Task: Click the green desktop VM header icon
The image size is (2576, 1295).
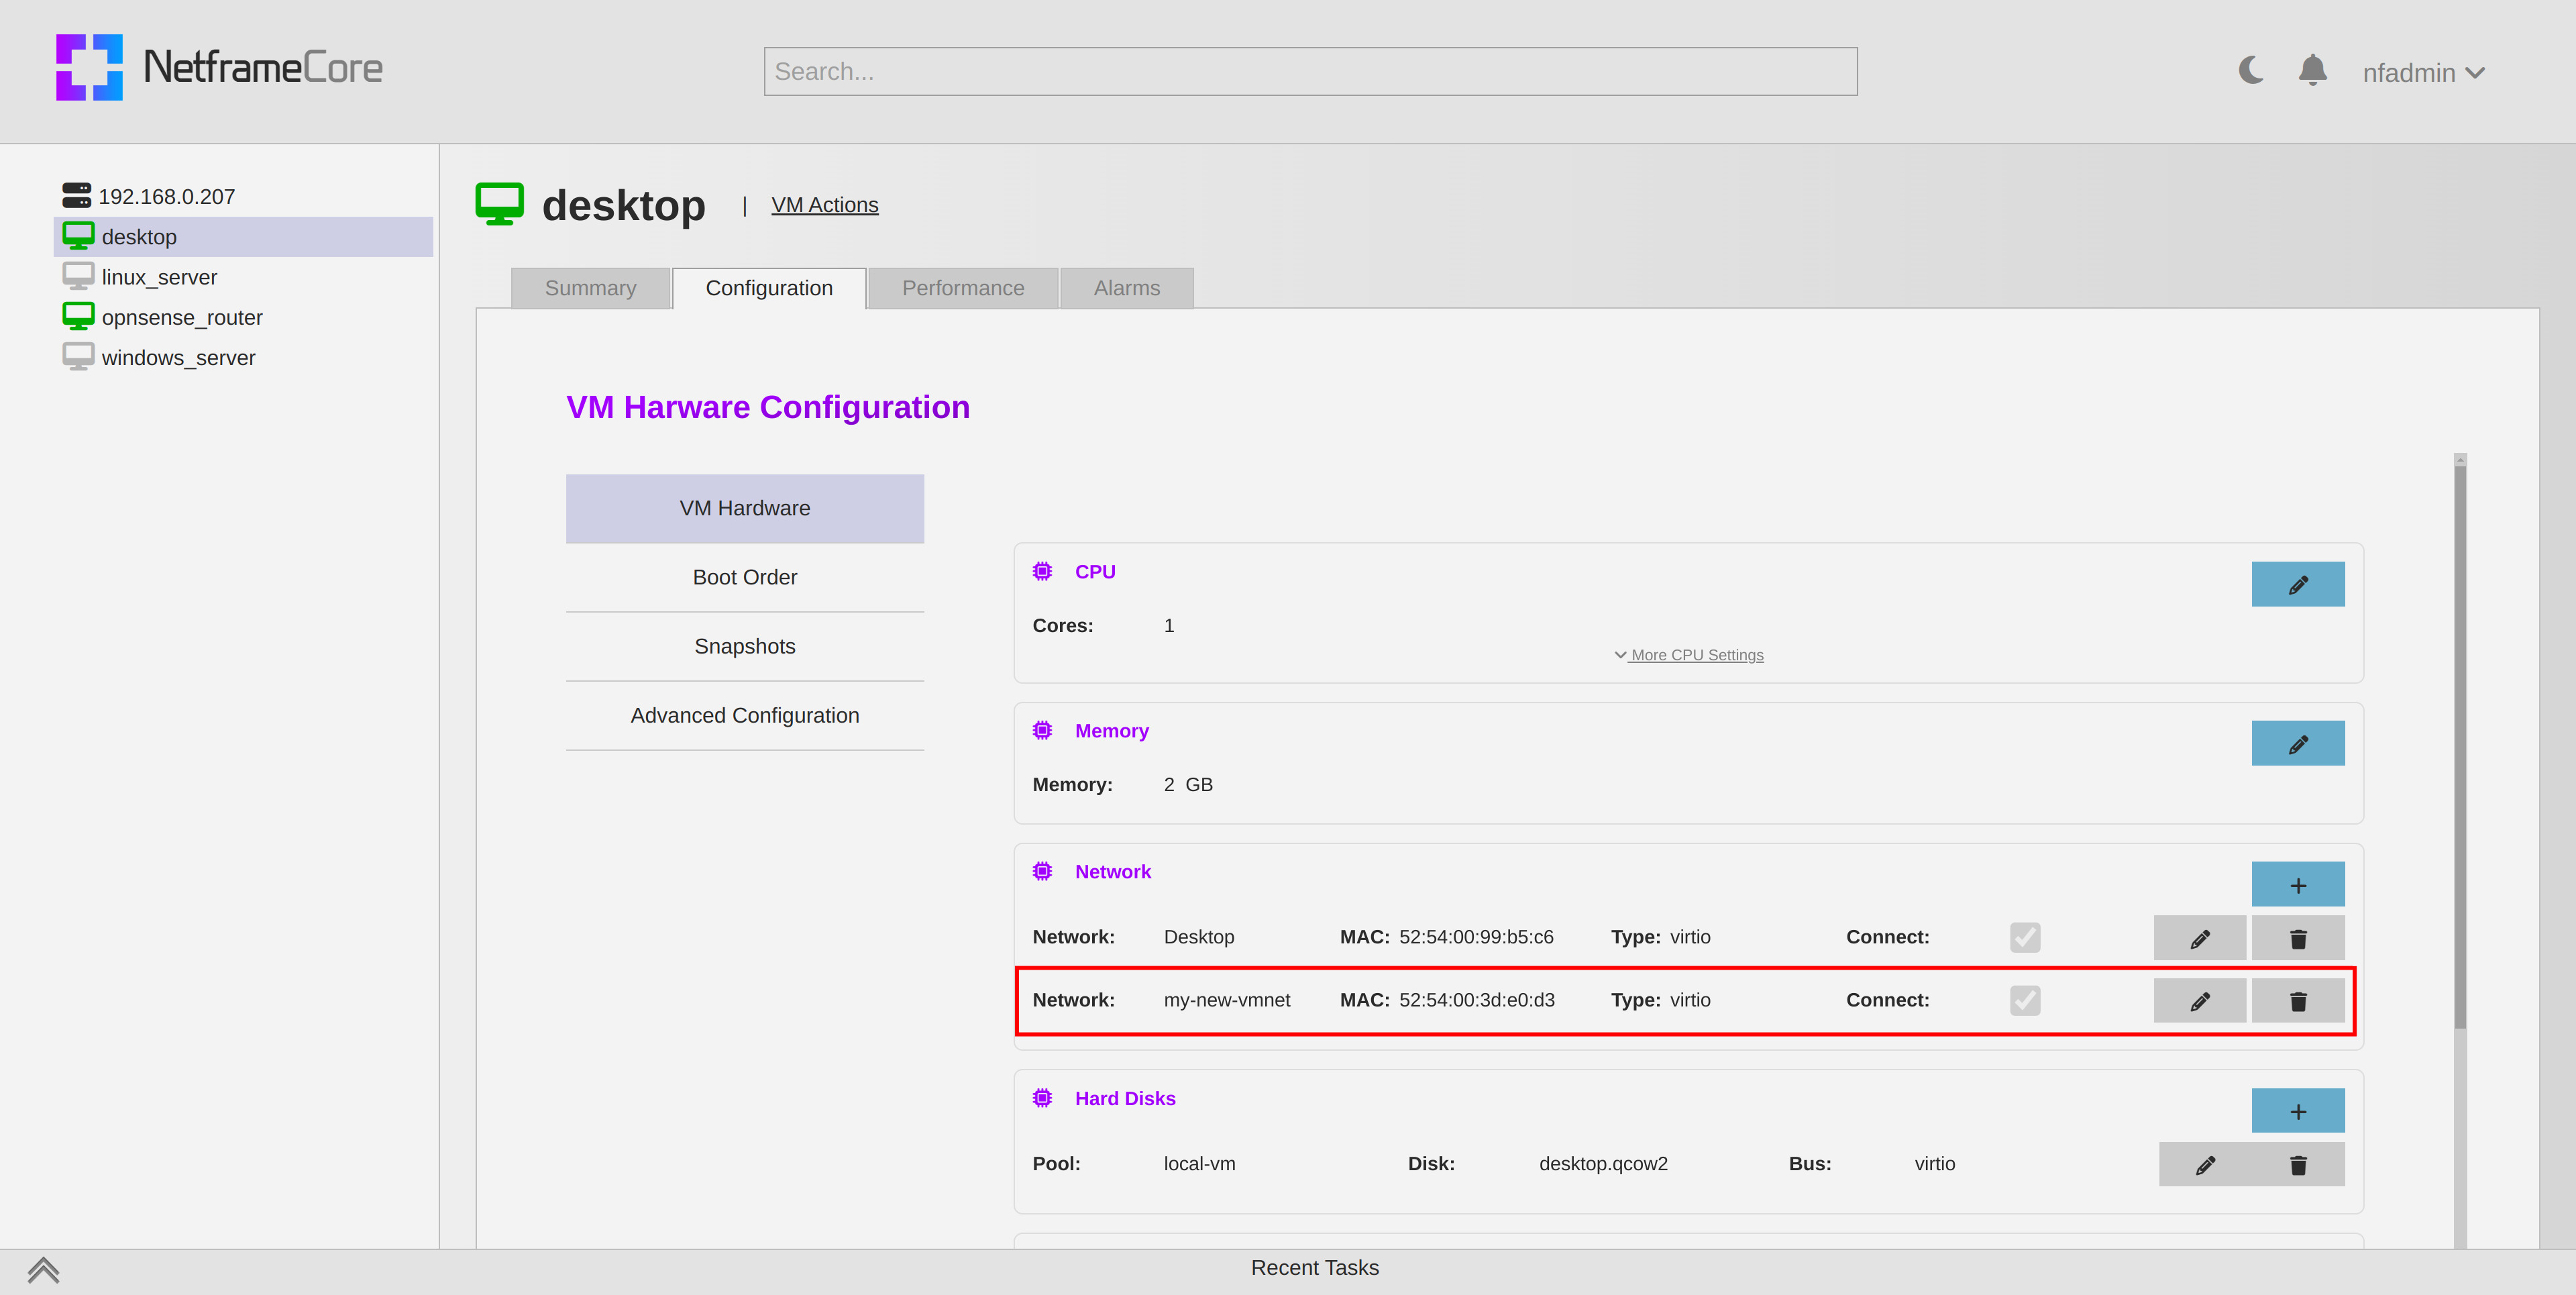Action: (x=500, y=204)
